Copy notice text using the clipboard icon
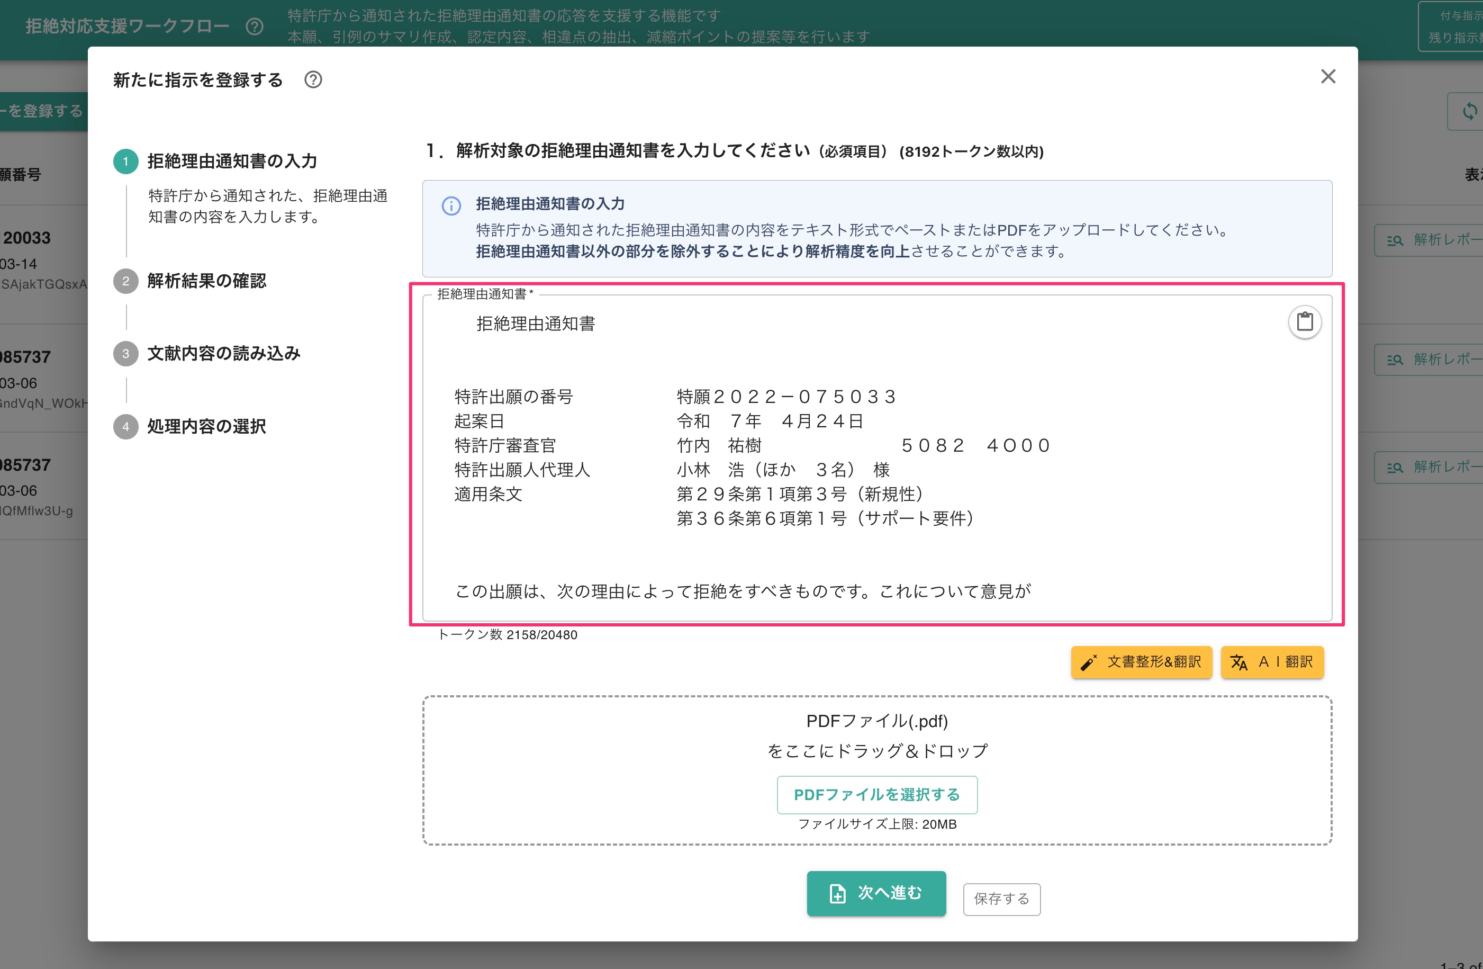This screenshot has height=969, width=1483. click(1305, 322)
